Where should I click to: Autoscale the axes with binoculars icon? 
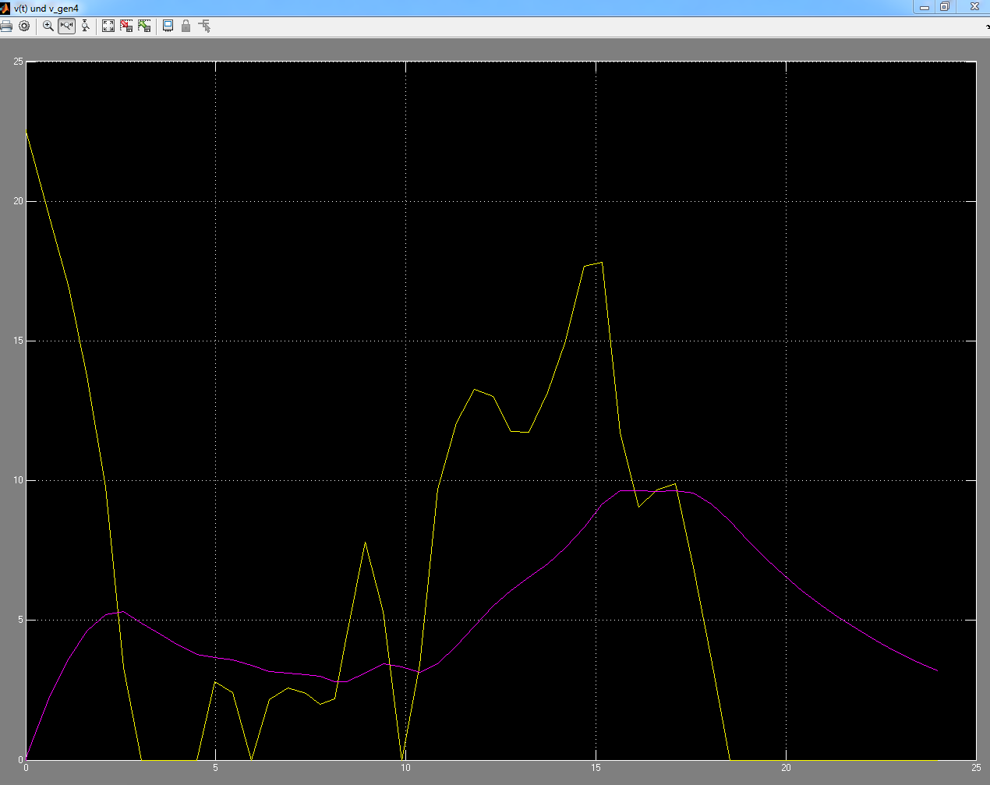pos(108,26)
